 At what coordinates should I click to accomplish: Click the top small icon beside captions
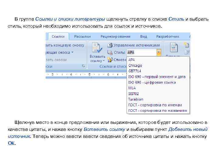coord(187,45)
